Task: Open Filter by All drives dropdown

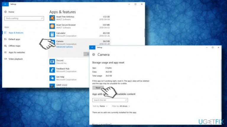Action: [x=121, y=106]
